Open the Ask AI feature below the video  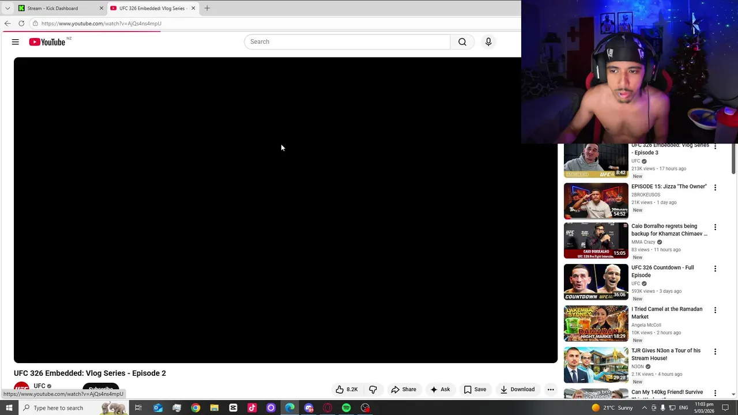440,390
